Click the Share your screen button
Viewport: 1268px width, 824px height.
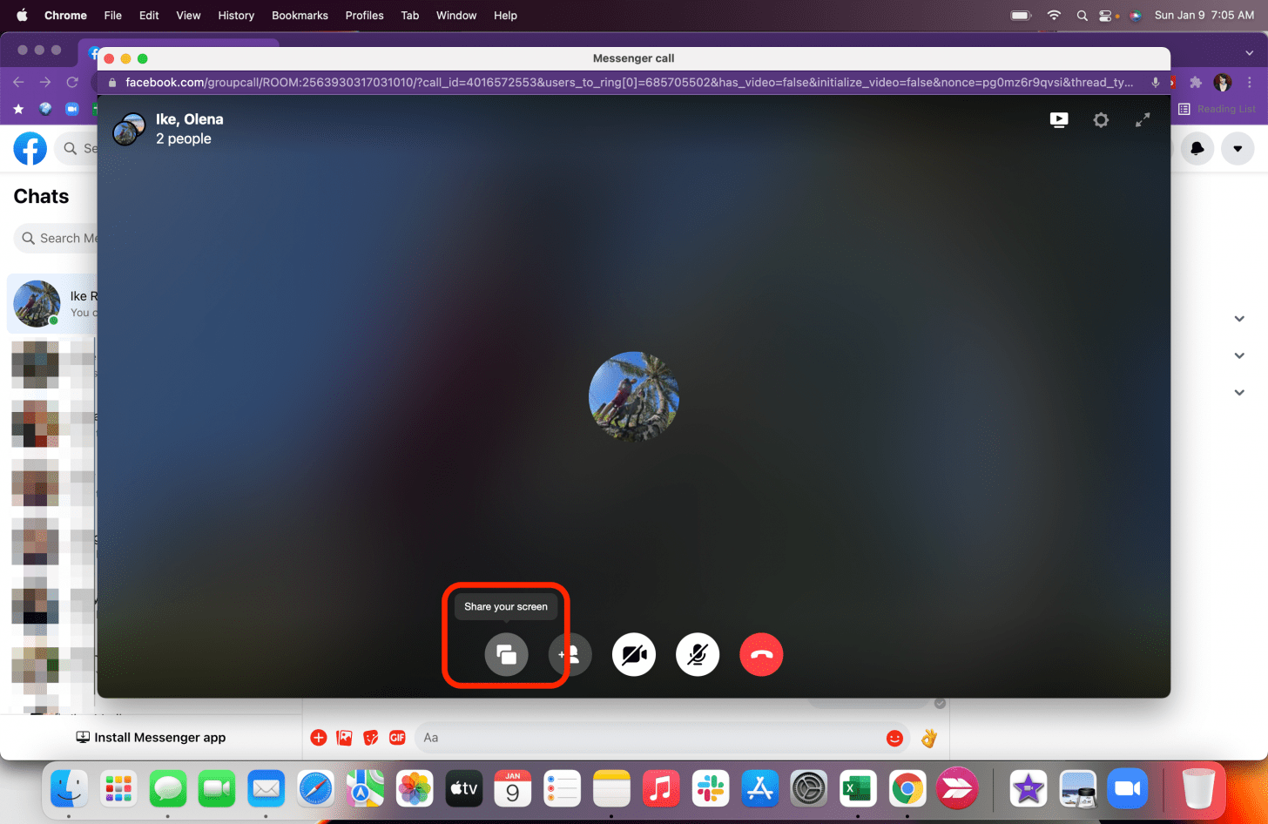point(506,654)
